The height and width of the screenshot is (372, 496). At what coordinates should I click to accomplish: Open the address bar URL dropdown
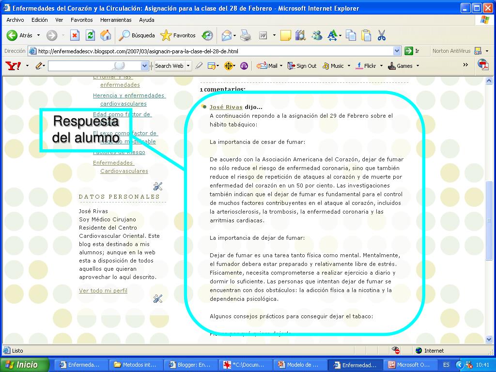[x=397, y=51]
